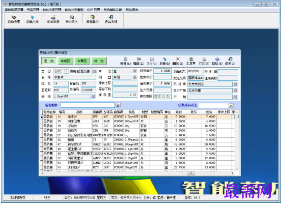Click the 刷新 (refresh) icon
The image size is (281, 207).
[165, 61]
